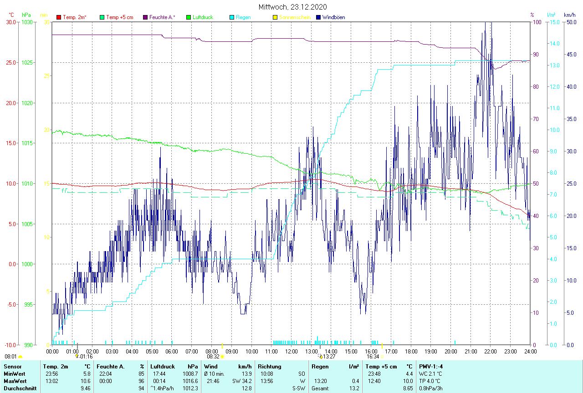Click the km/h axis unit label at top right

[x=570, y=15]
